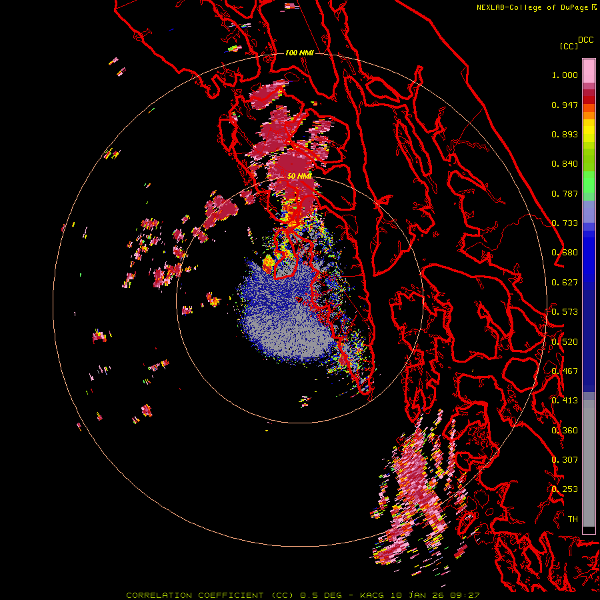Click the 0.253 scale value
This screenshot has height=600, width=600.
tap(565, 489)
